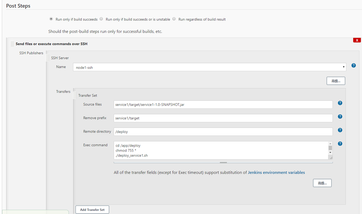Open the Jenkins environment variables link
362x214 pixels.
276,172
